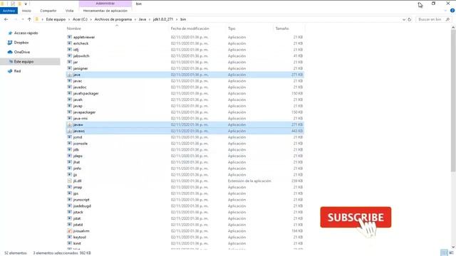Click the javaws file icon
This screenshot has width=456, height=256.
(69, 131)
